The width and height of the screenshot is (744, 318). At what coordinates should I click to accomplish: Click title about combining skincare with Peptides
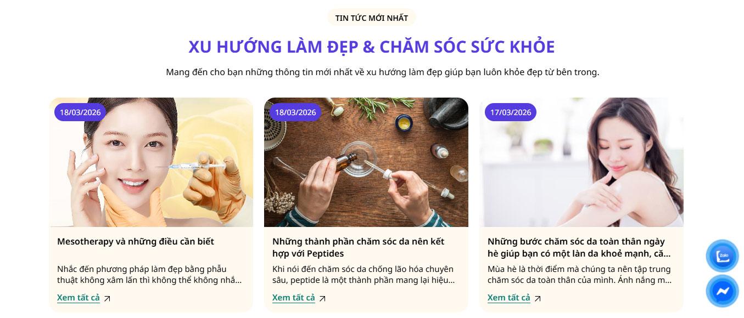click(359, 247)
